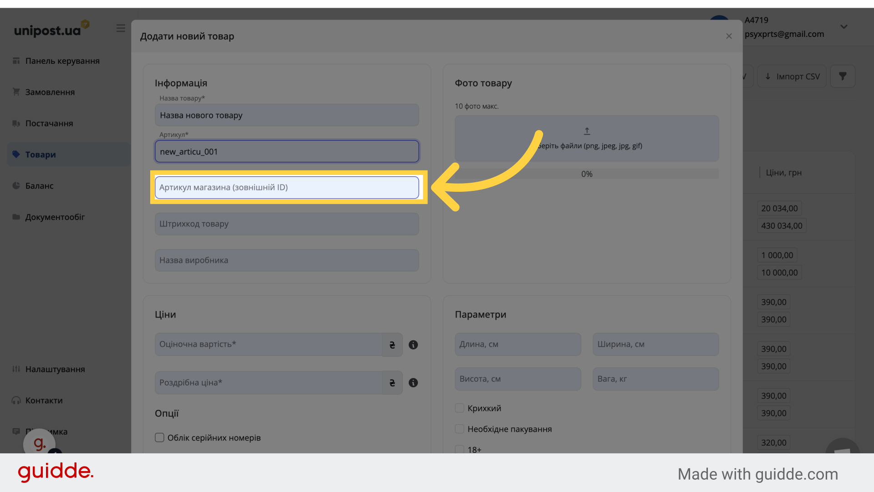Click the 320,00 price value

(x=773, y=443)
